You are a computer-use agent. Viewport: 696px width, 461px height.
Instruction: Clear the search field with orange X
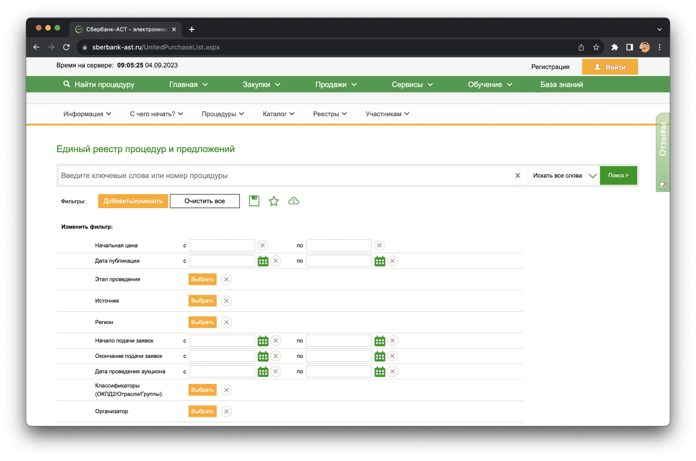pos(517,176)
